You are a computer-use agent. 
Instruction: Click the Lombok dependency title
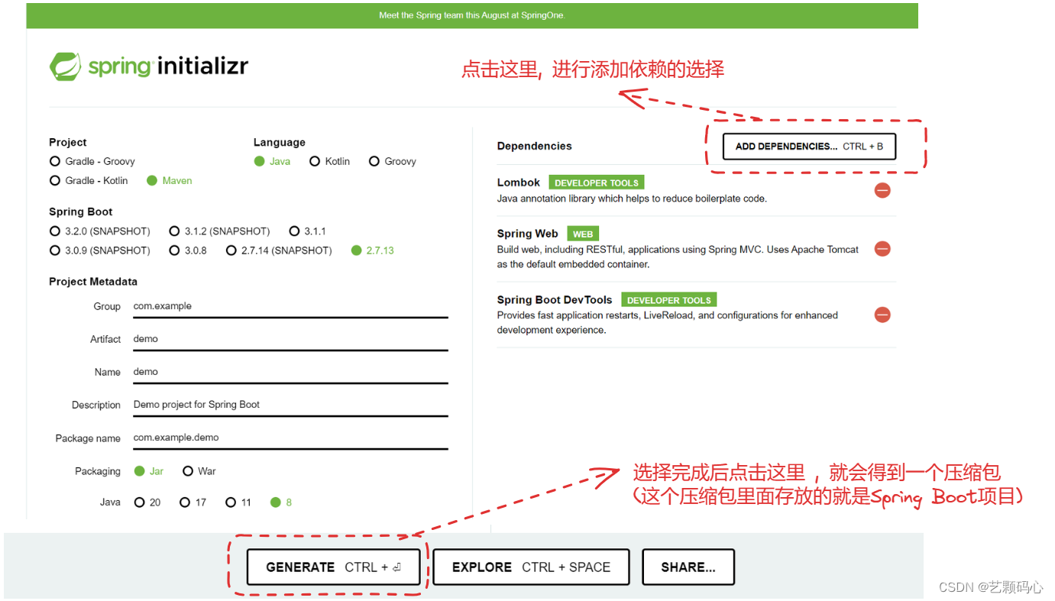pos(519,183)
